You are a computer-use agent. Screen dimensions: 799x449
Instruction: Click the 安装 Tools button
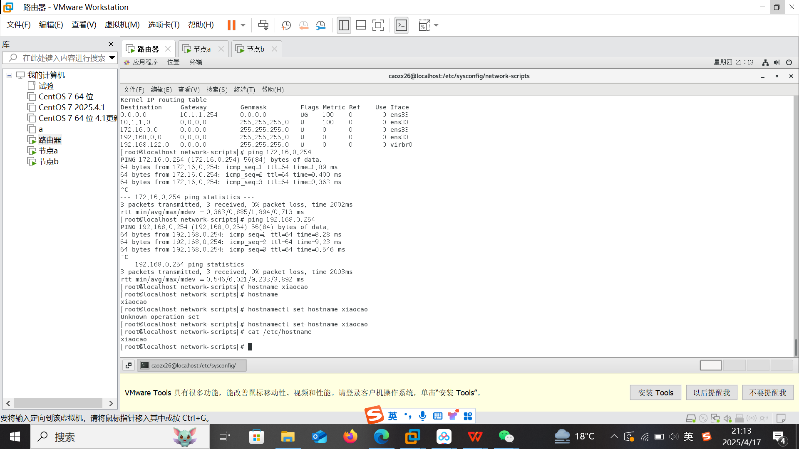pos(655,392)
